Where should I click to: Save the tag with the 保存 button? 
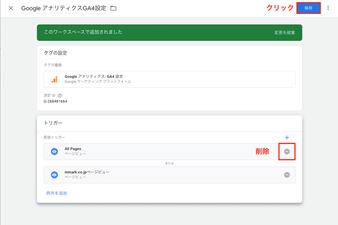coord(308,8)
